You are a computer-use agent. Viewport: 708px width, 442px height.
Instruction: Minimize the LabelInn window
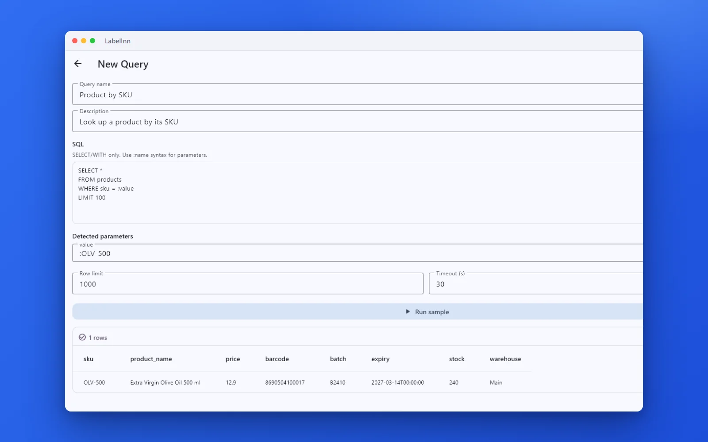[x=84, y=41]
